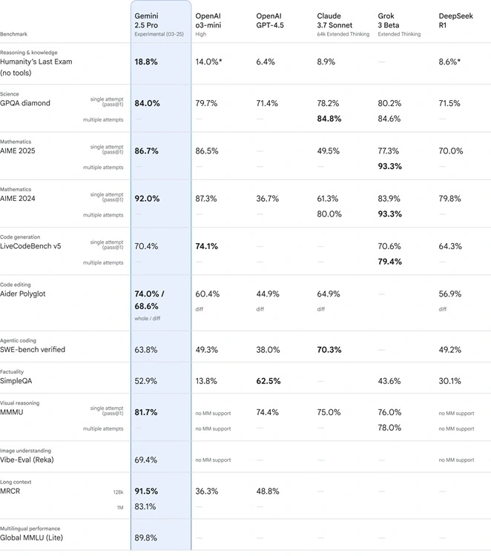
Task: Select GPT-4.5's 62.5% SimpleQA score
Action: [268, 381]
